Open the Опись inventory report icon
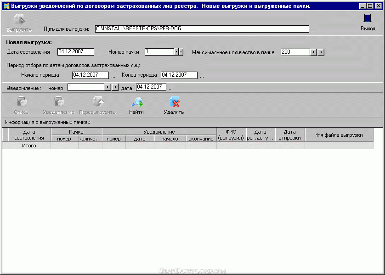The image size is (385, 275). click(22, 102)
